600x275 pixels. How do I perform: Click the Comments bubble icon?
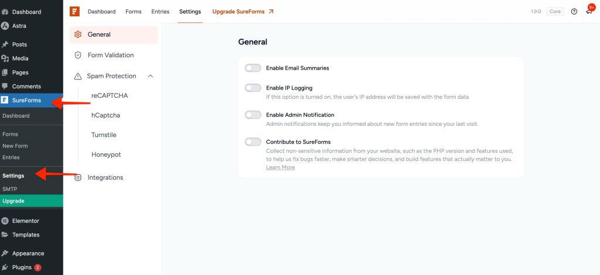tap(5, 87)
